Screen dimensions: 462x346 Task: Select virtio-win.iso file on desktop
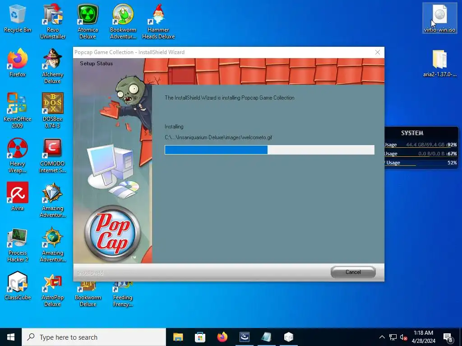click(439, 18)
